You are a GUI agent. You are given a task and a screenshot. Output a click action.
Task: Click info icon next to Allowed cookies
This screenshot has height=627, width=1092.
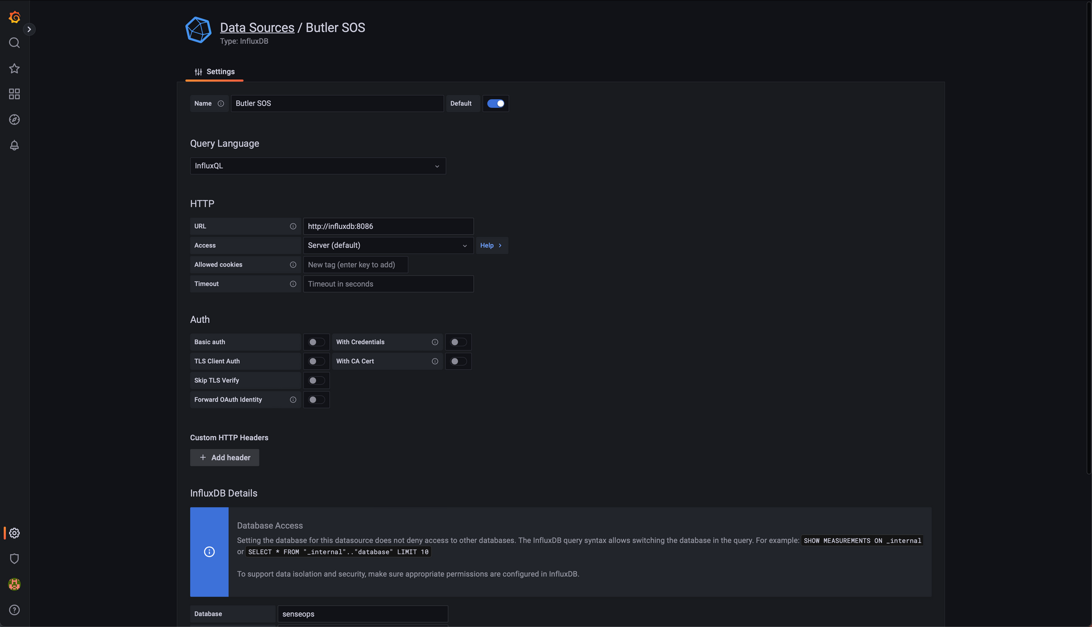pyautogui.click(x=293, y=265)
